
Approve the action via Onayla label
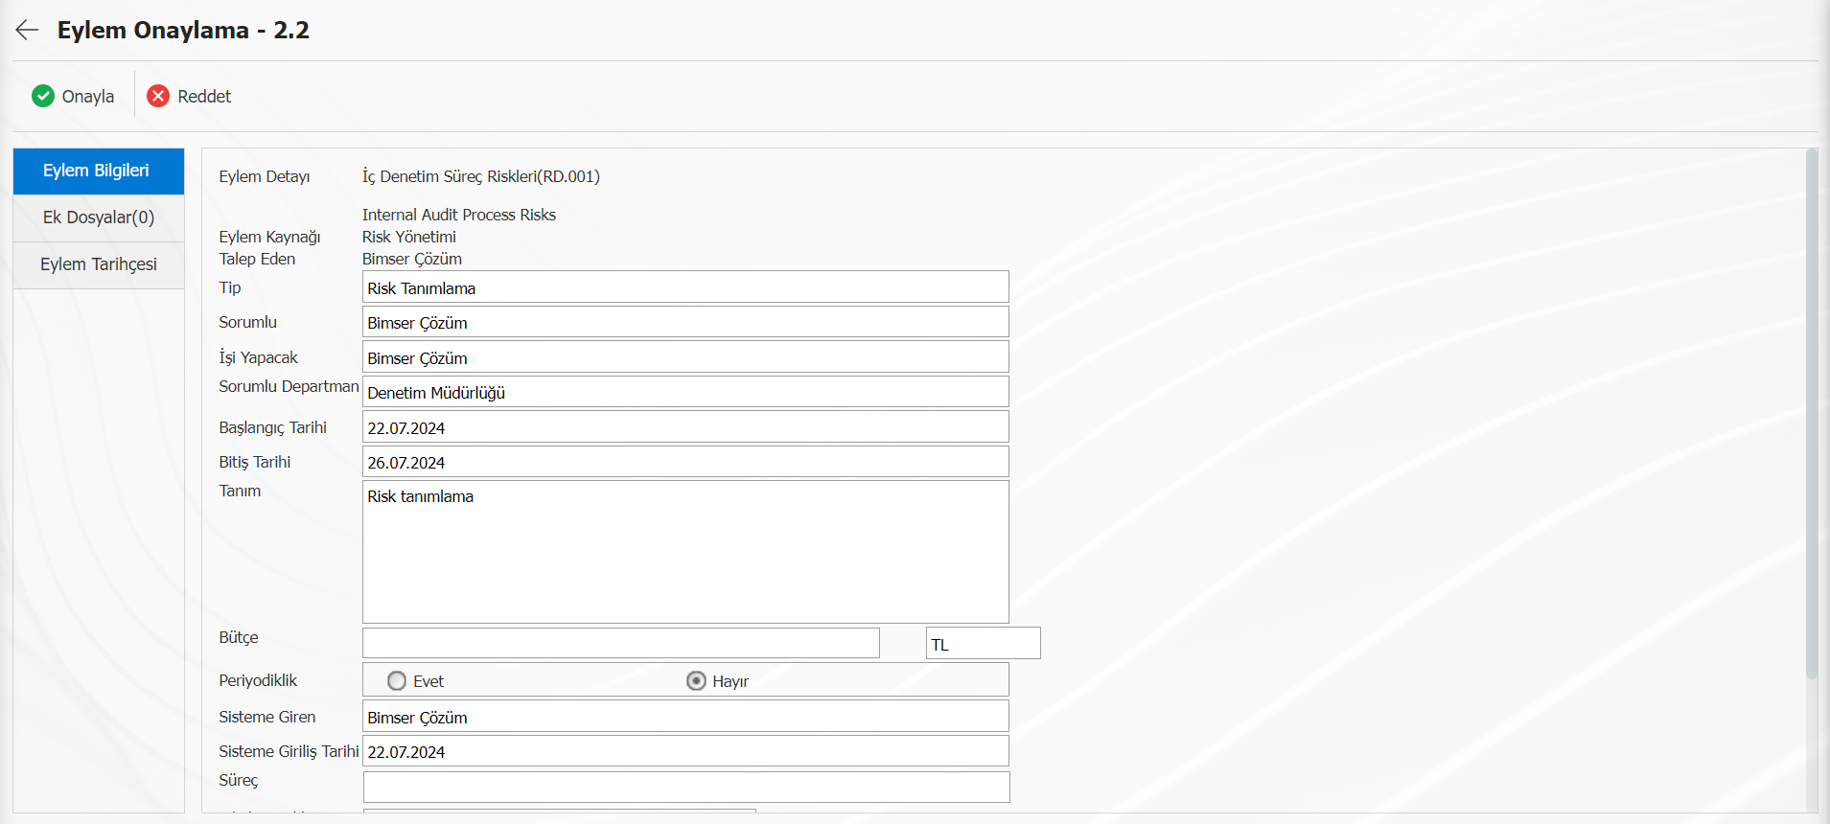88,97
